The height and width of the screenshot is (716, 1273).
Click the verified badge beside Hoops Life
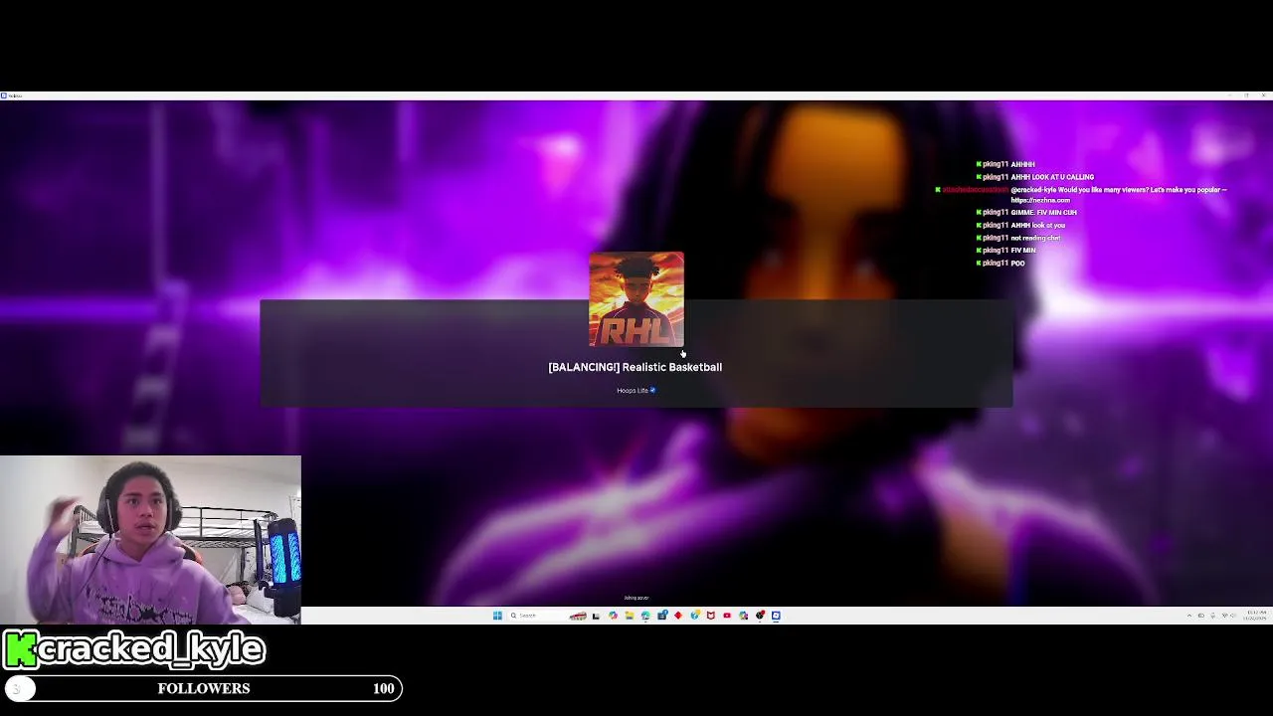point(652,390)
